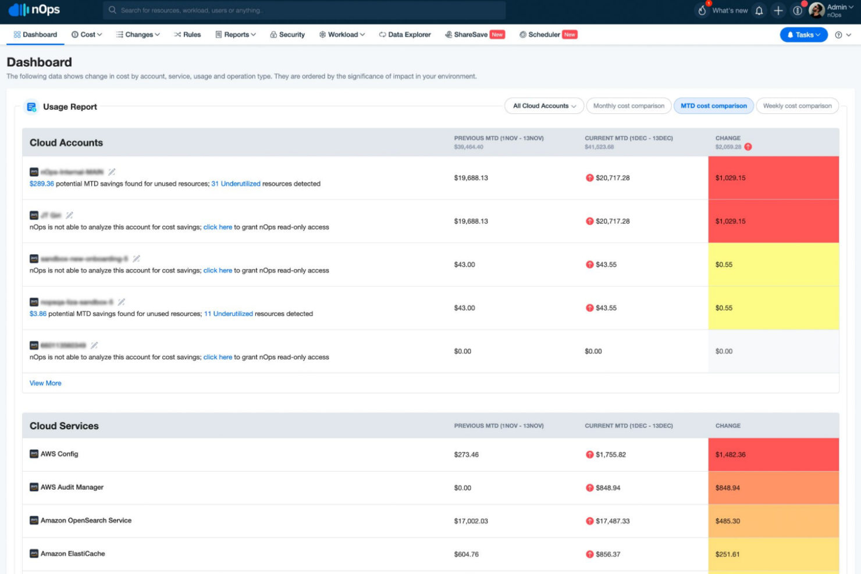Enable Monthly cost comparison

(x=628, y=105)
